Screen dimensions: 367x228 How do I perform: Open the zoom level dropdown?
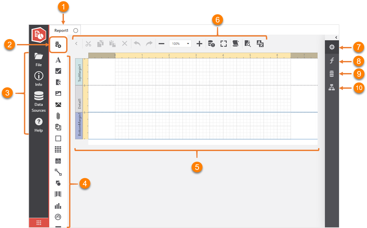(188, 43)
